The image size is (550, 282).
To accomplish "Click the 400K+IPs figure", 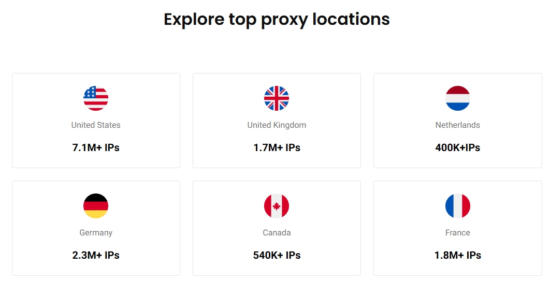I will point(457,147).
